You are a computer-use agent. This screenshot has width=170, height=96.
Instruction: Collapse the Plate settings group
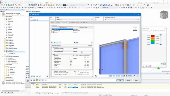pyautogui.click(x=52, y=54)
